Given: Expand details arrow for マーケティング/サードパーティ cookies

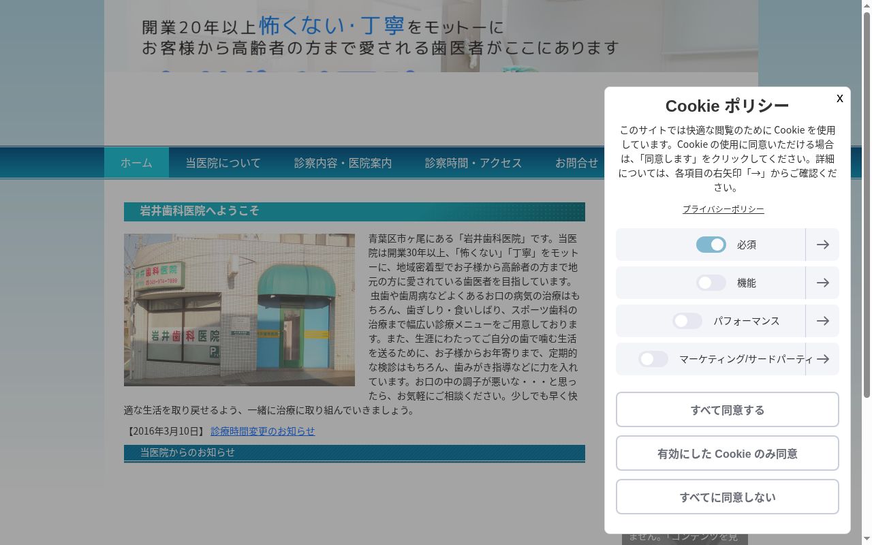Looking at the screenshot, I should pos(822,359).
